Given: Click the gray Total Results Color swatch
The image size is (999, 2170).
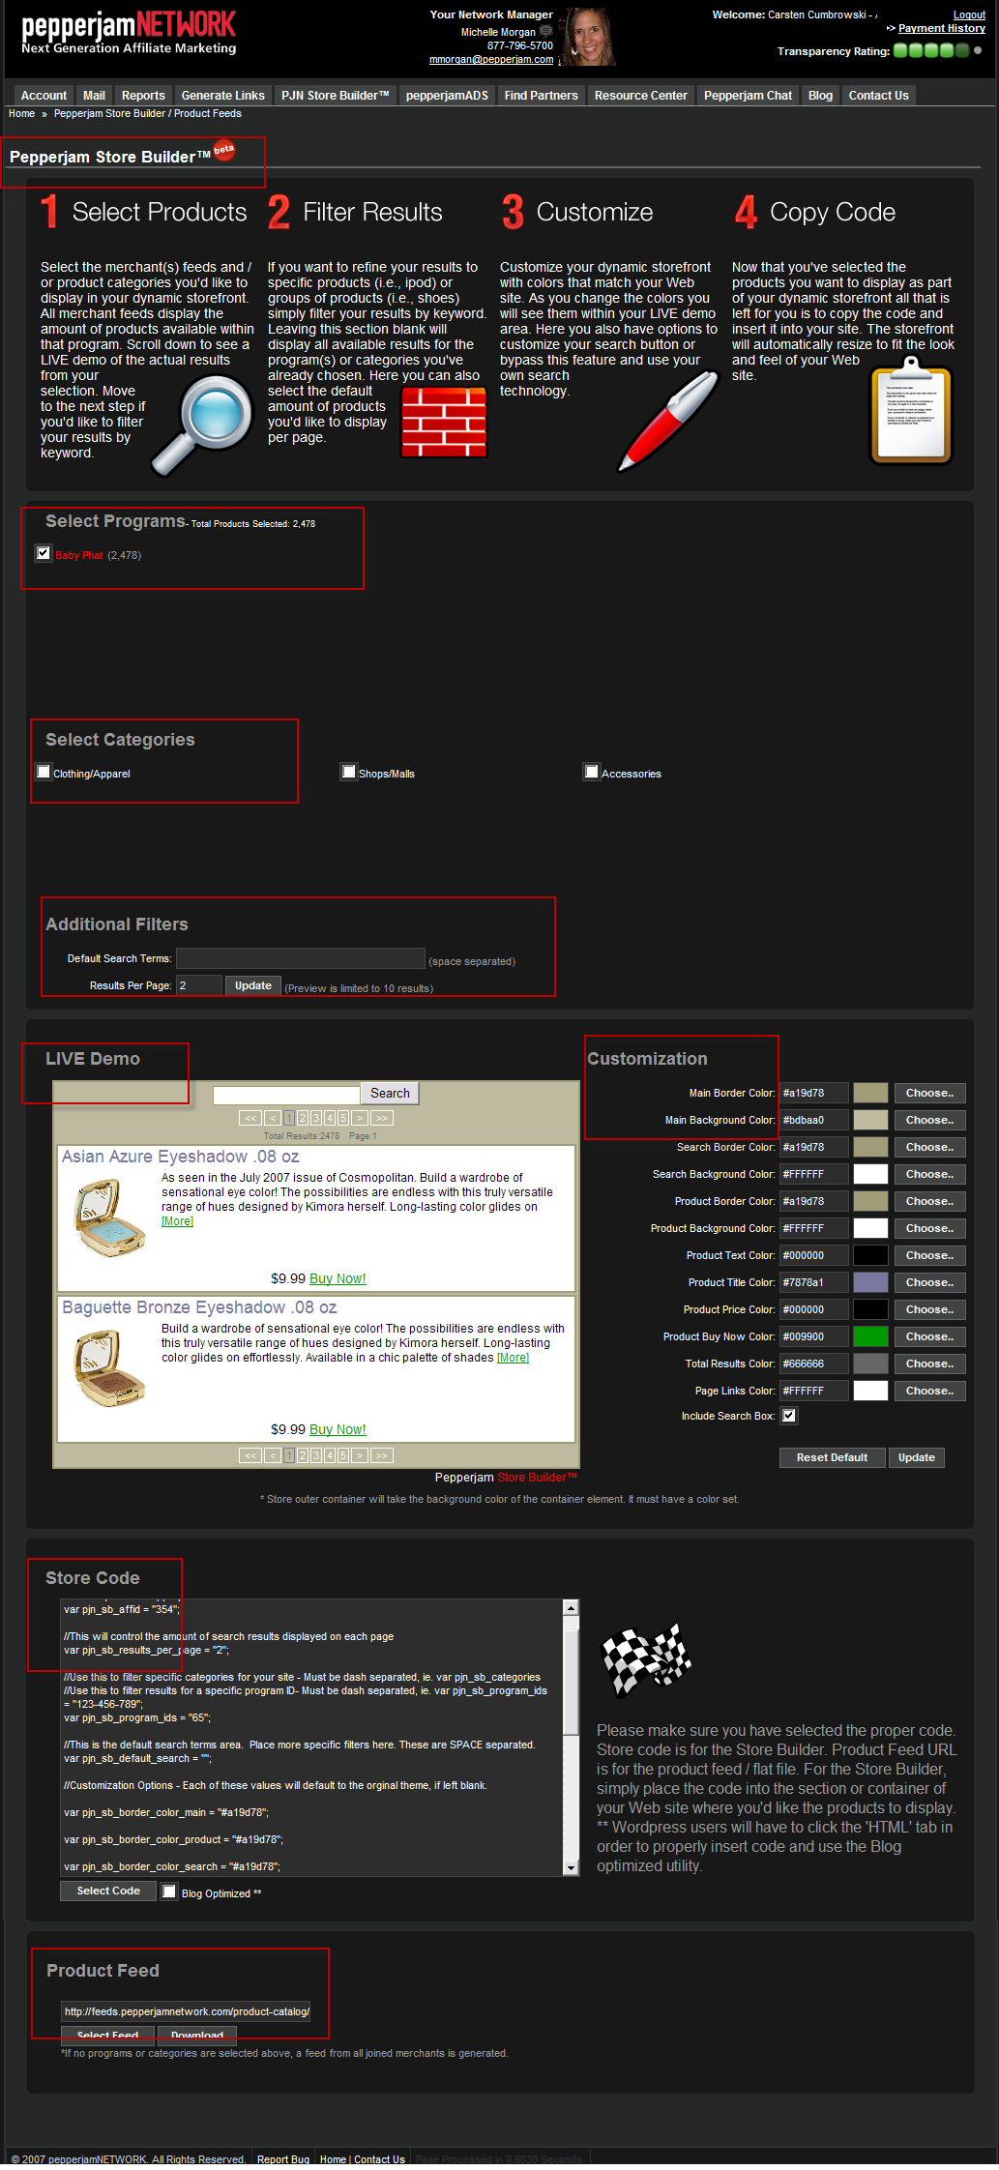Looking at the screenshot, I should [x=870, y=1364].
